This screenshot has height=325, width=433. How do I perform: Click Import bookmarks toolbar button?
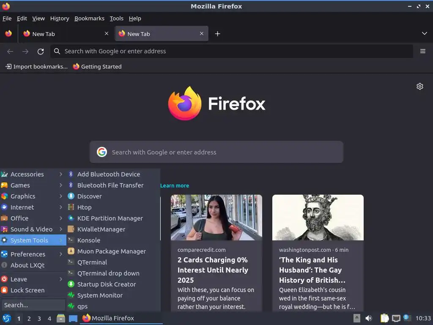36,66
